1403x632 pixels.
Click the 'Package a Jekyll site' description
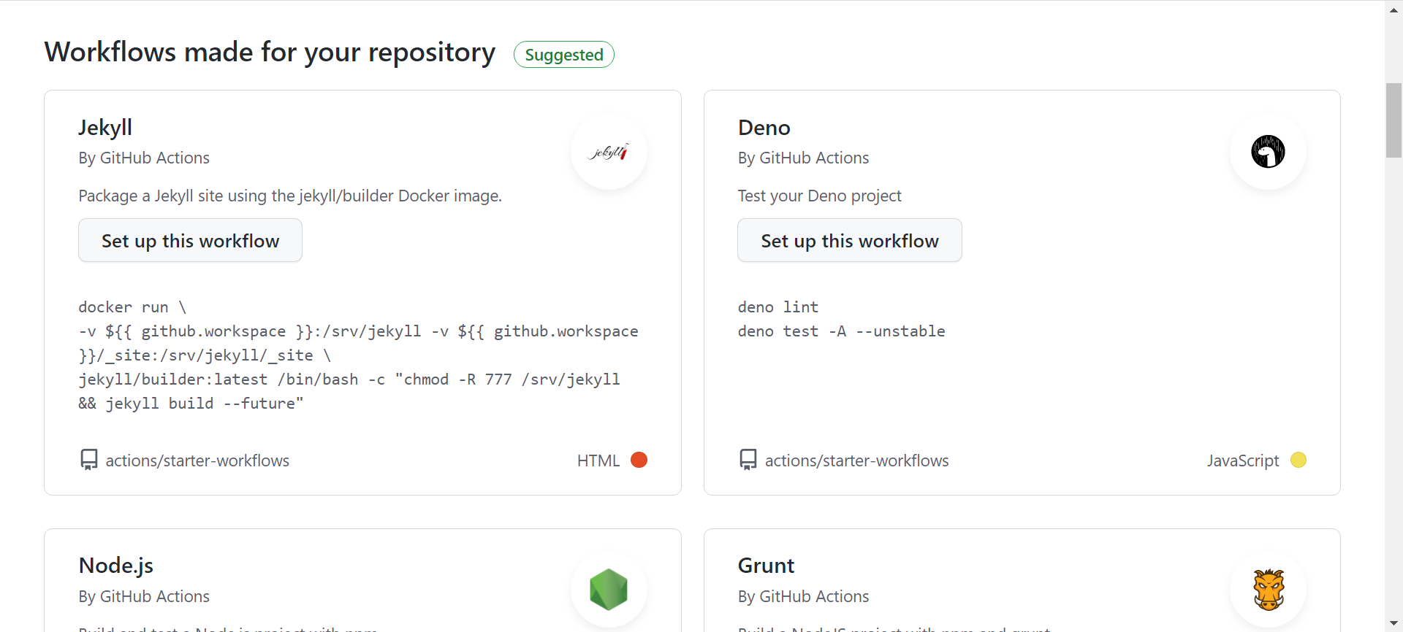pos(290,196)
